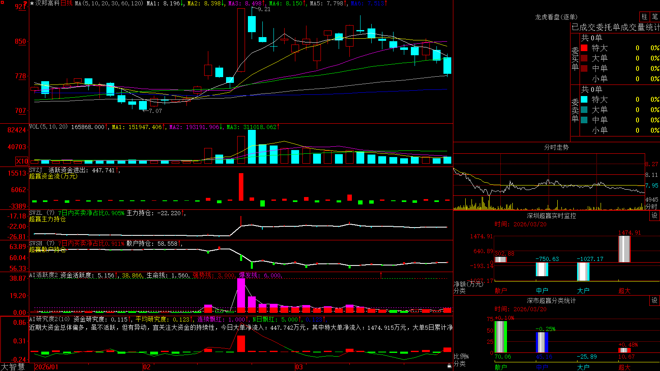Click the cyan 特大 sell order swatch
This screenshot has height=371, width=660.
(x=584, y=99)
